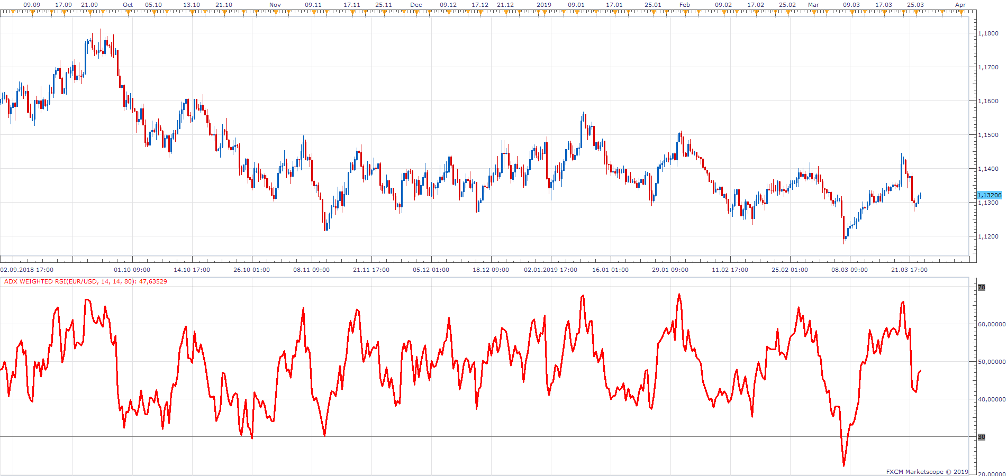This screenshot has height=476, width=1007.
Task: Click the 29.01 09:00 timestamp
Action: point(670,270)
